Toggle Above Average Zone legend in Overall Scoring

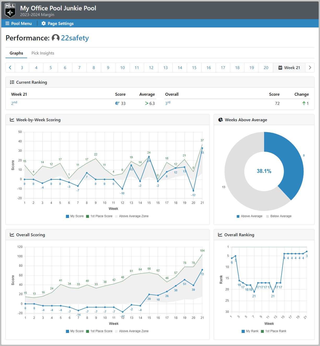click(132, 331)
